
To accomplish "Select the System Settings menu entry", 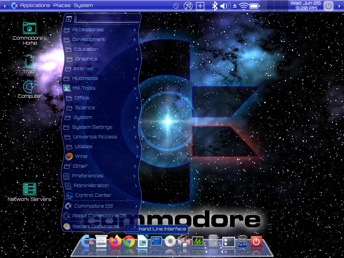I will click(x=100, y=127).
